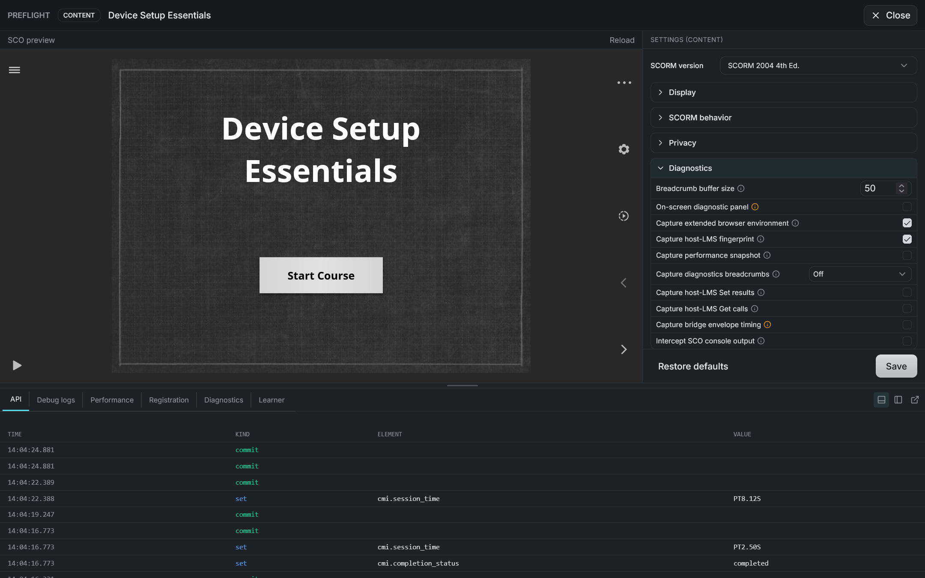Pop out the log panel in new window
This screenshot has width=925, height=578.
(x=915, y=400)
